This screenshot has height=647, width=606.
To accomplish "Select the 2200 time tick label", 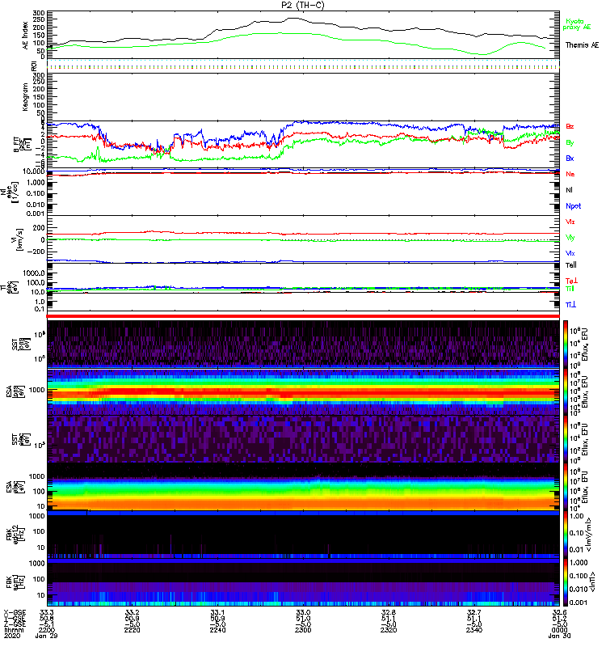I will (47, 630).
